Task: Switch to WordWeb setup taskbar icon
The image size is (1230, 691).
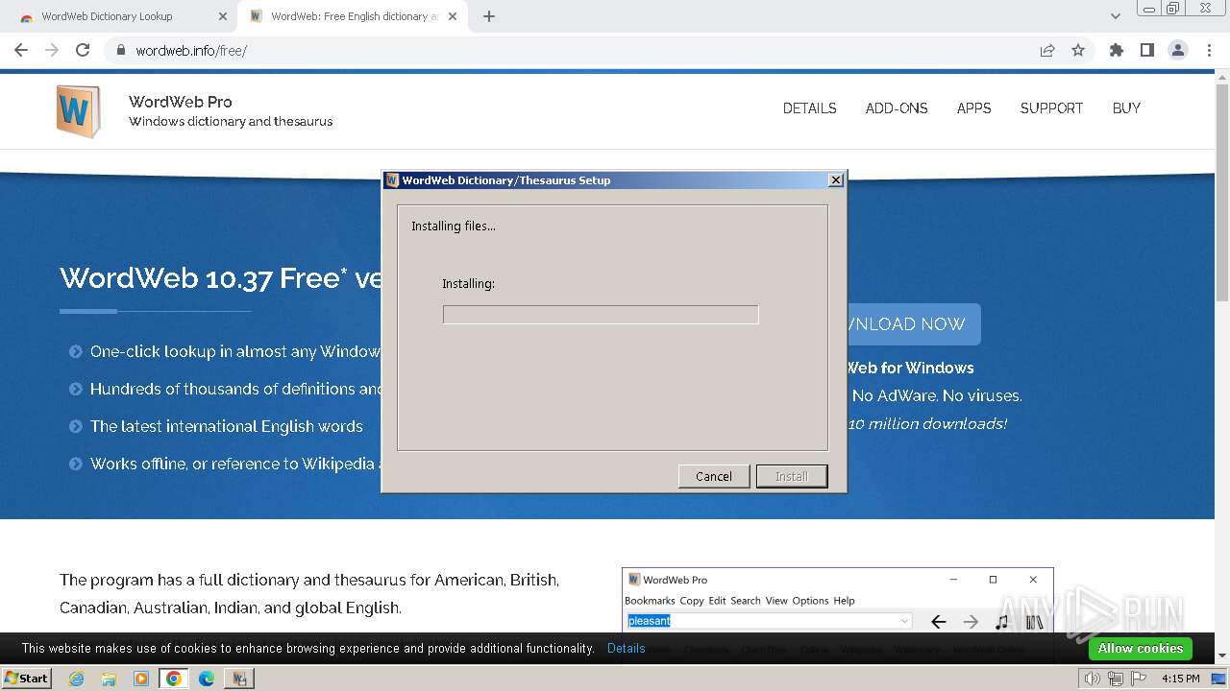Action: point(239,679)
